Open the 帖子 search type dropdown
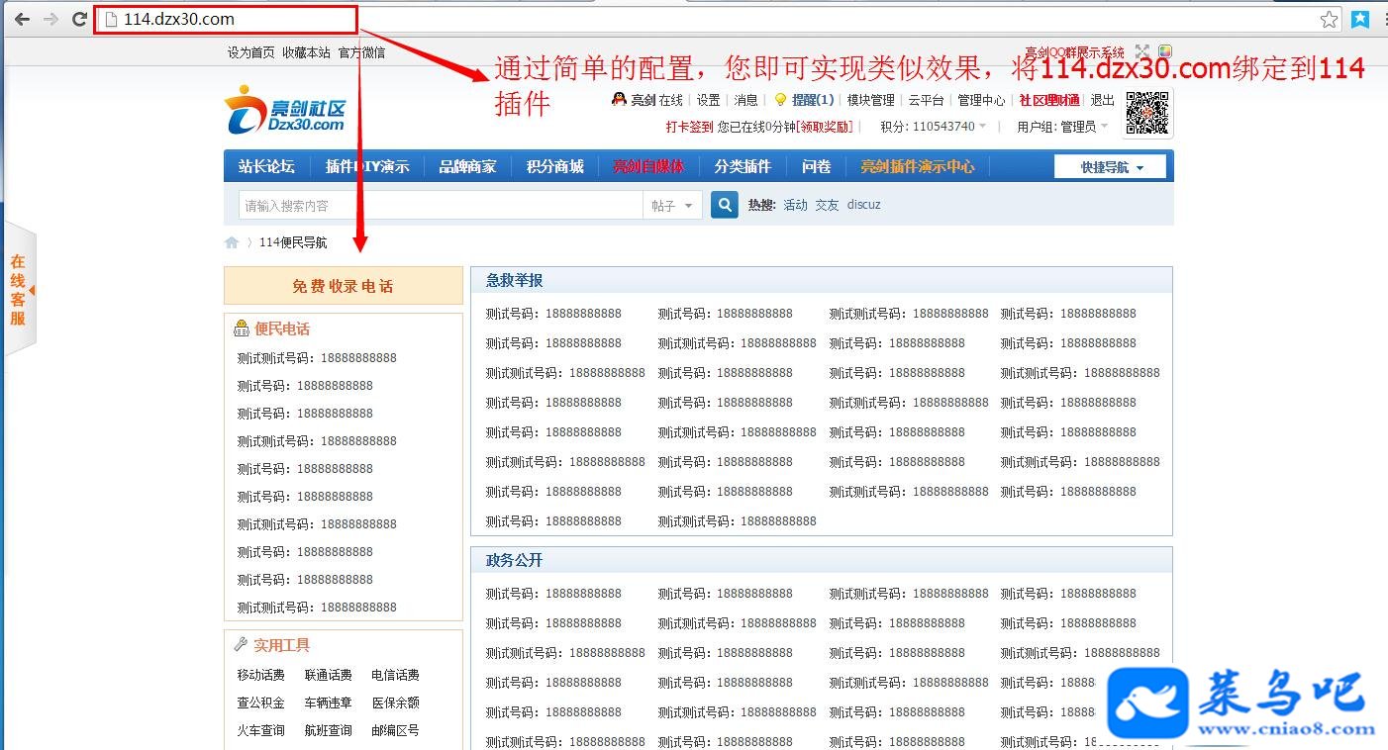The image size is (1388, 750). [672, 205]
